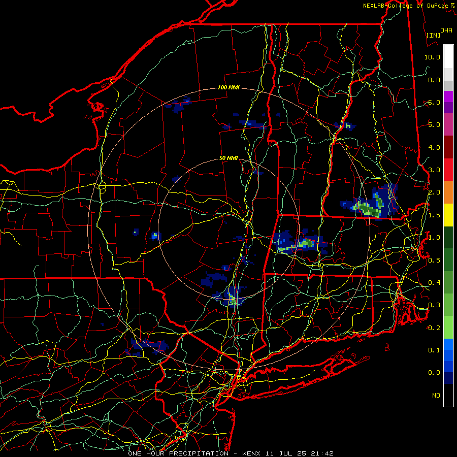Click the 1.0 legend value

point(434,238)
